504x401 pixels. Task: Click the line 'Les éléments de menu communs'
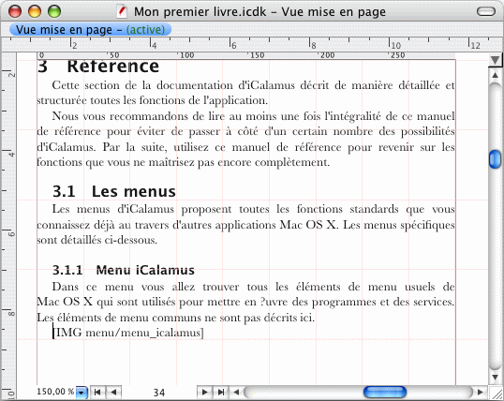click(x=176, y=318)
